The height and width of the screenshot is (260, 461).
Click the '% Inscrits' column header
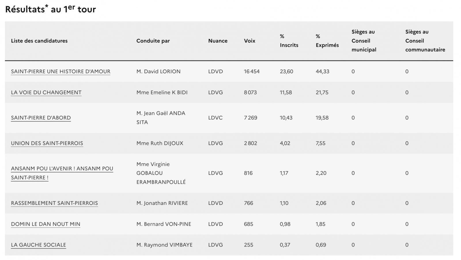tap(289, 41)
